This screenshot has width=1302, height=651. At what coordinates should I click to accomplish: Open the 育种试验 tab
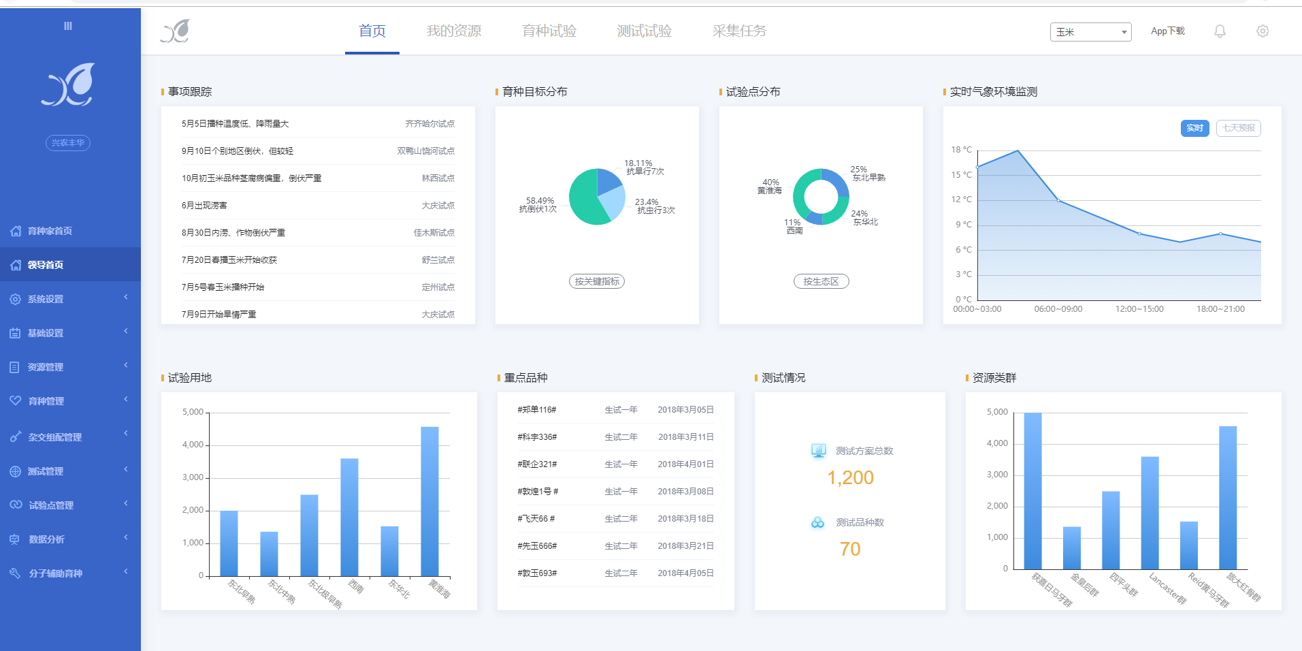point(549,31)
